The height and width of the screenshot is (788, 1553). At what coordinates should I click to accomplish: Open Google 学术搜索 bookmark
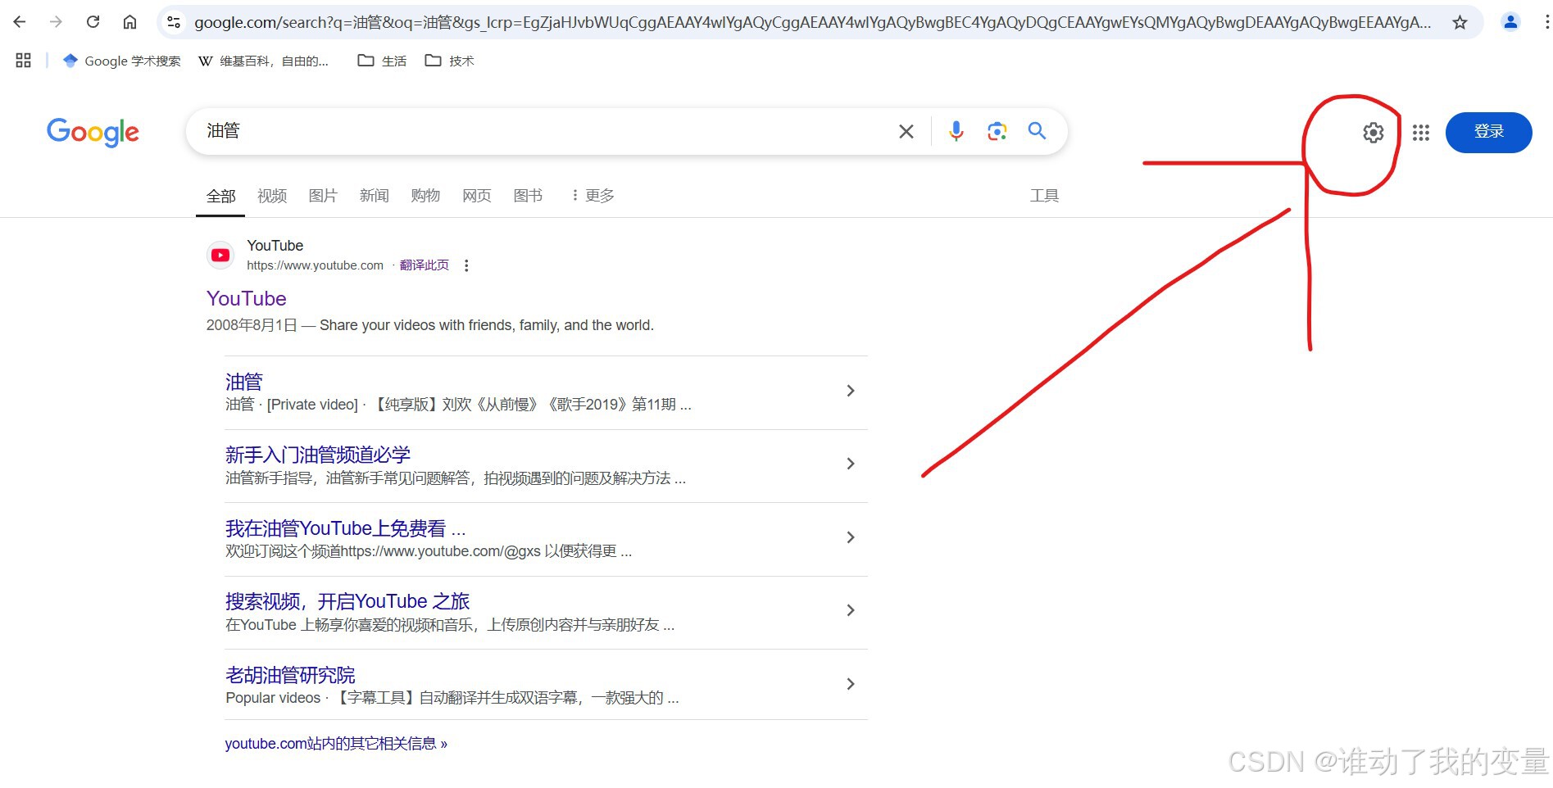[x=121, y=61]
